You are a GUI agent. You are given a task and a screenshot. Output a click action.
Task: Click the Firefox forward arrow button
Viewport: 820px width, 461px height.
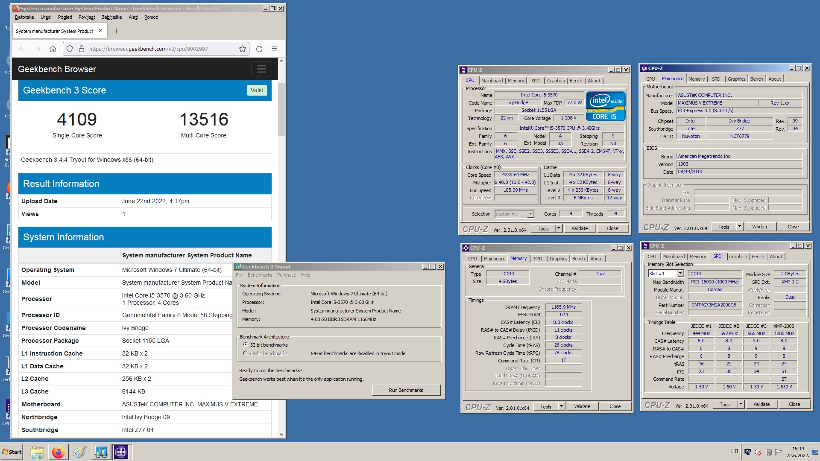(38, 49)
